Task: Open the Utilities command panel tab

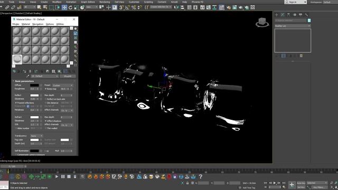Action: tap(306, 15)
